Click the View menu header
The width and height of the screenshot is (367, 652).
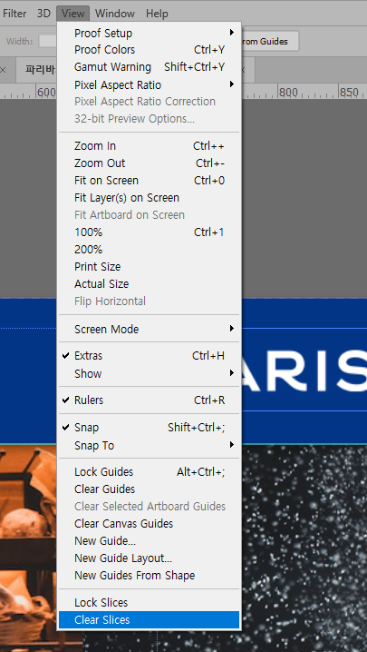(x=73, y=14)
